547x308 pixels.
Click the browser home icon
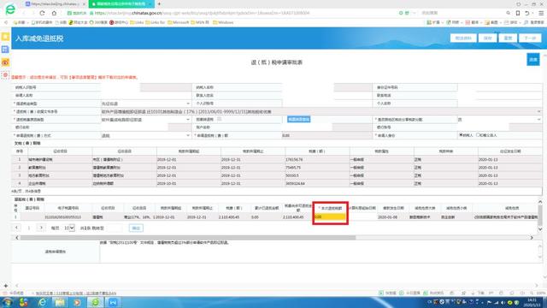click(x=54, y=13)
